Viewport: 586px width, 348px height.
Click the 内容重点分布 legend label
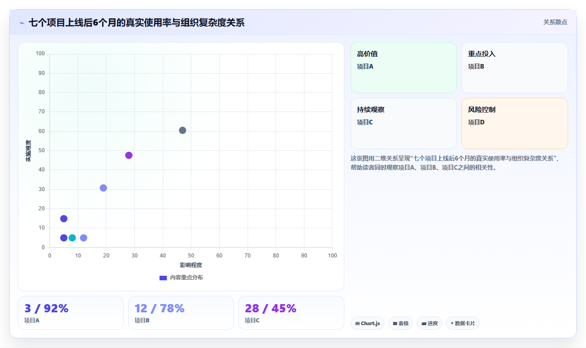(x=186, y=278)
